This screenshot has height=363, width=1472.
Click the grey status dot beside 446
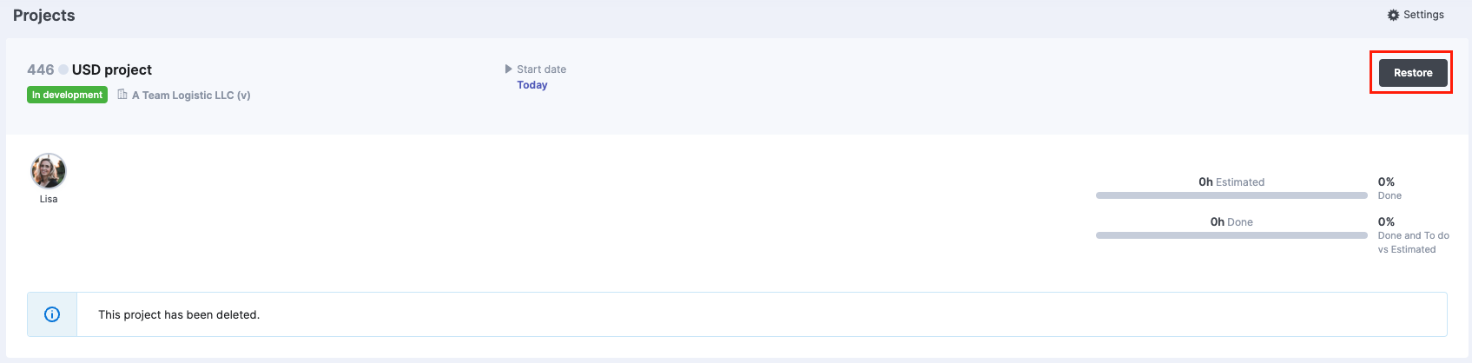(63, 69)
